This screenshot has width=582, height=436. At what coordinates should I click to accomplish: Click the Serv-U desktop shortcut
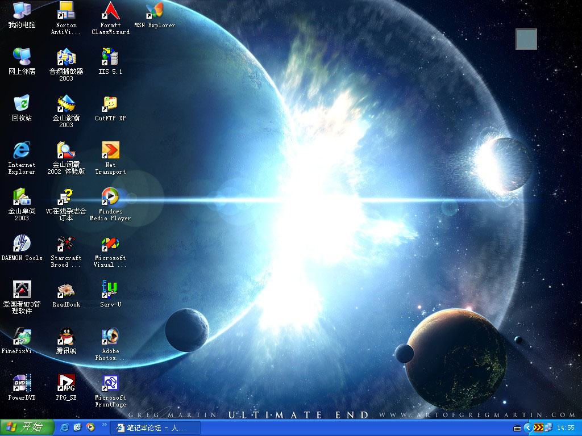point(110,295)
